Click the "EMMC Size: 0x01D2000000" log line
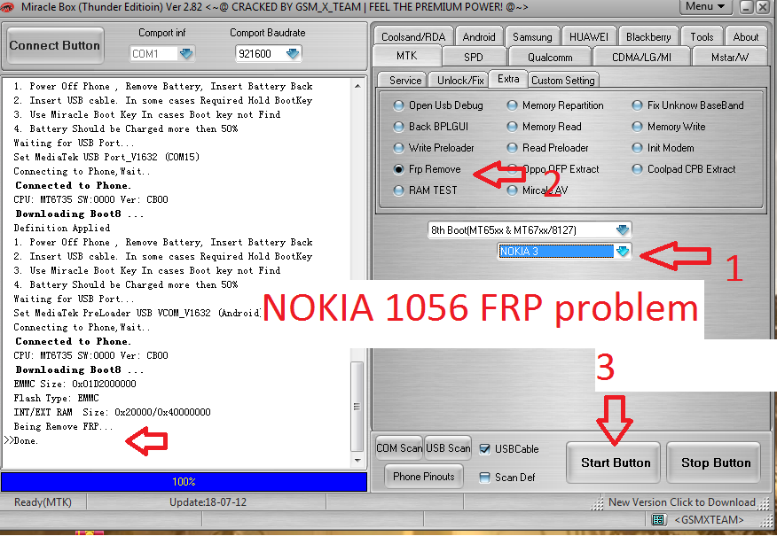The image size is (777, 544). coord(75,384)
